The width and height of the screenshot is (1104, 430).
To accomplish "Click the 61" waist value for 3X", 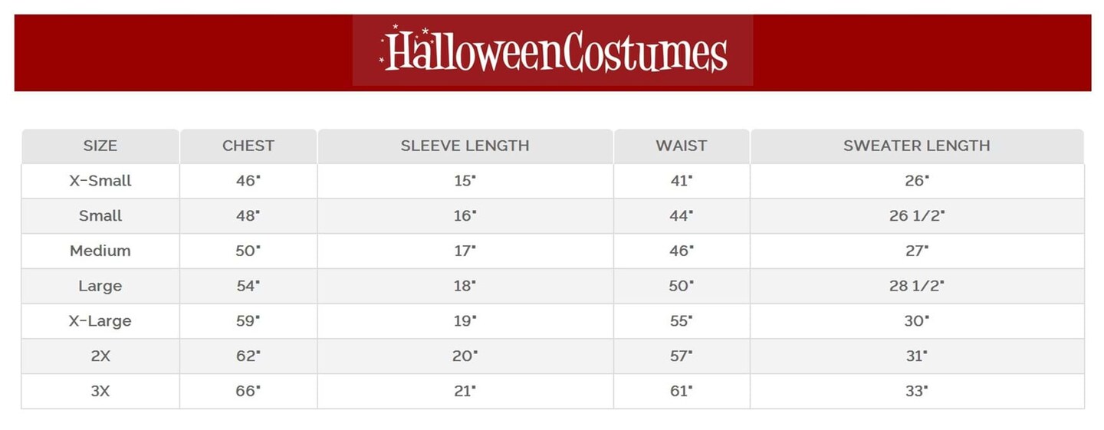I will click(681, 391).
